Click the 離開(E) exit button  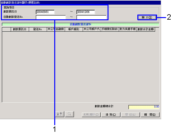pyautogui.click(x=150, y=115)
